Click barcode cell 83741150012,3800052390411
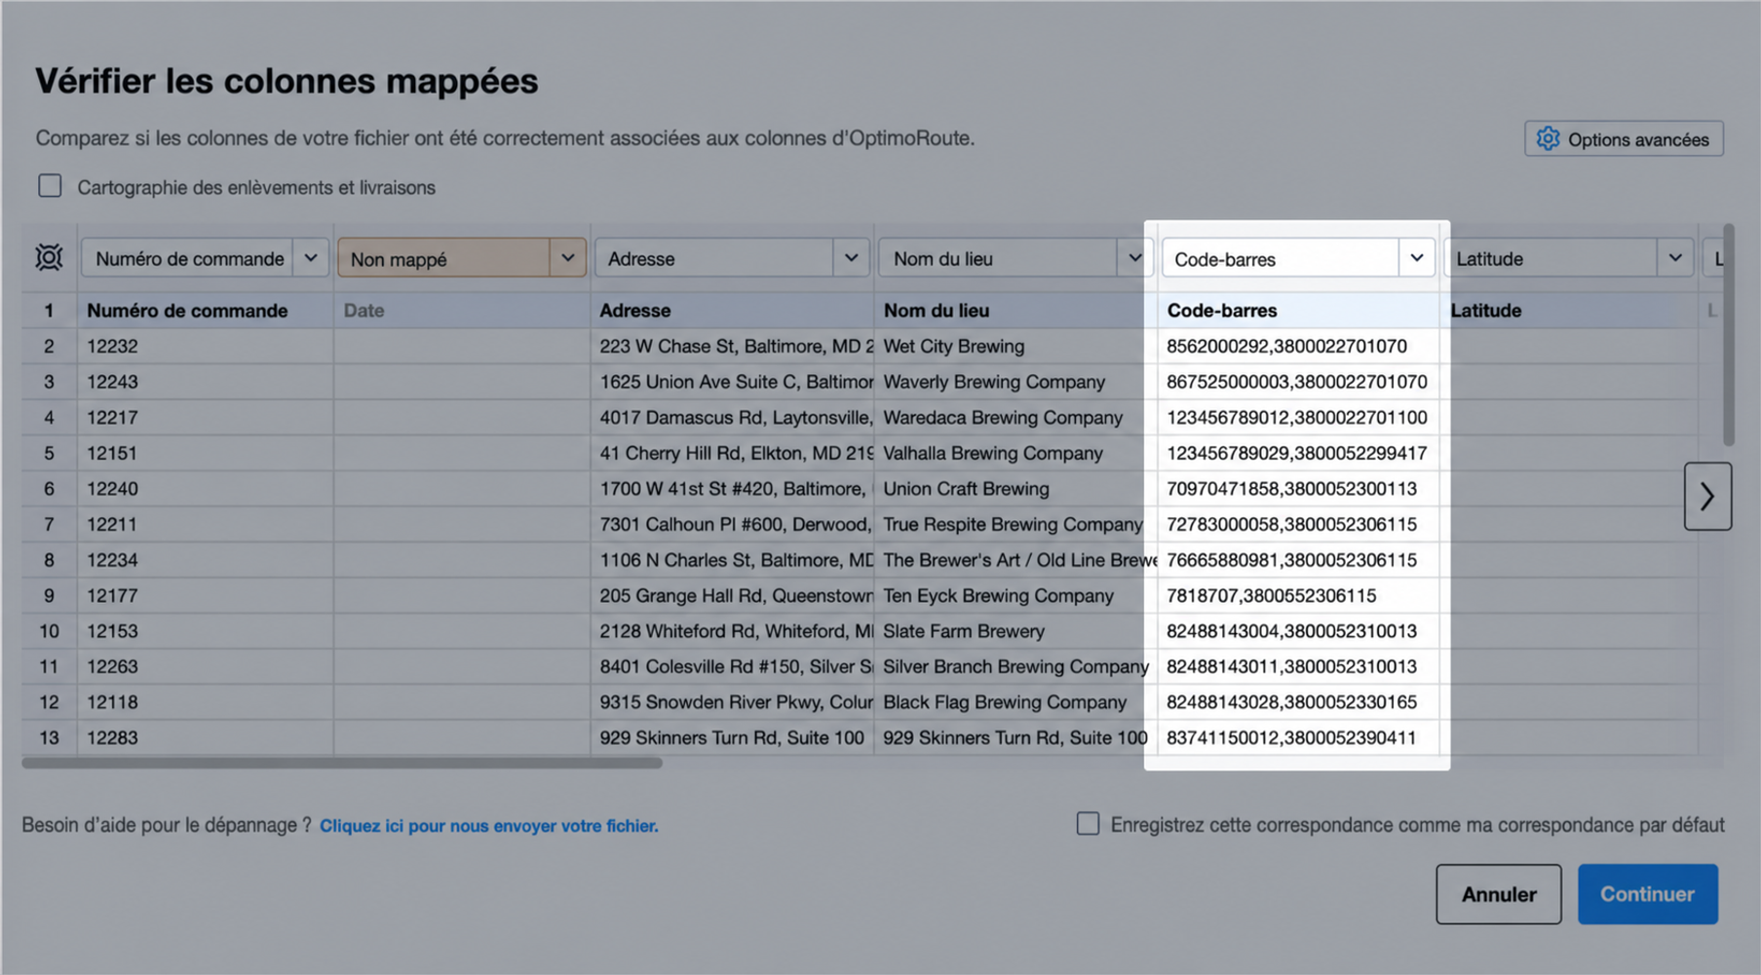Viewport: 1761px width, 975px height. (1298, 737)
